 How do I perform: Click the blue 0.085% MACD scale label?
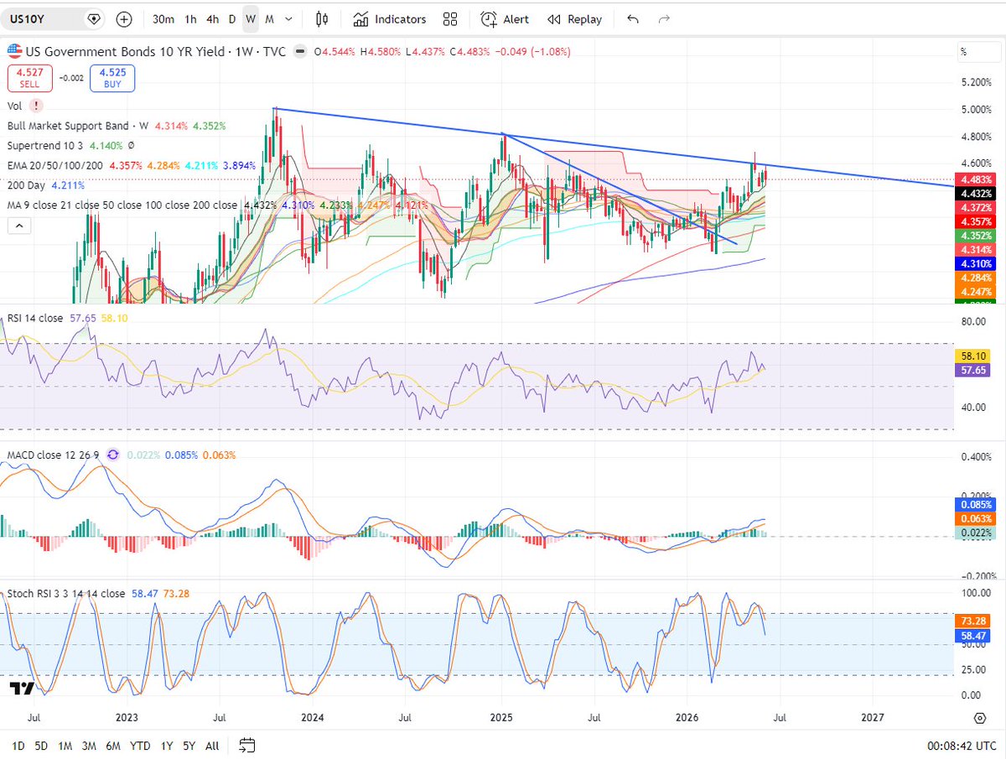tap(975, 505)
